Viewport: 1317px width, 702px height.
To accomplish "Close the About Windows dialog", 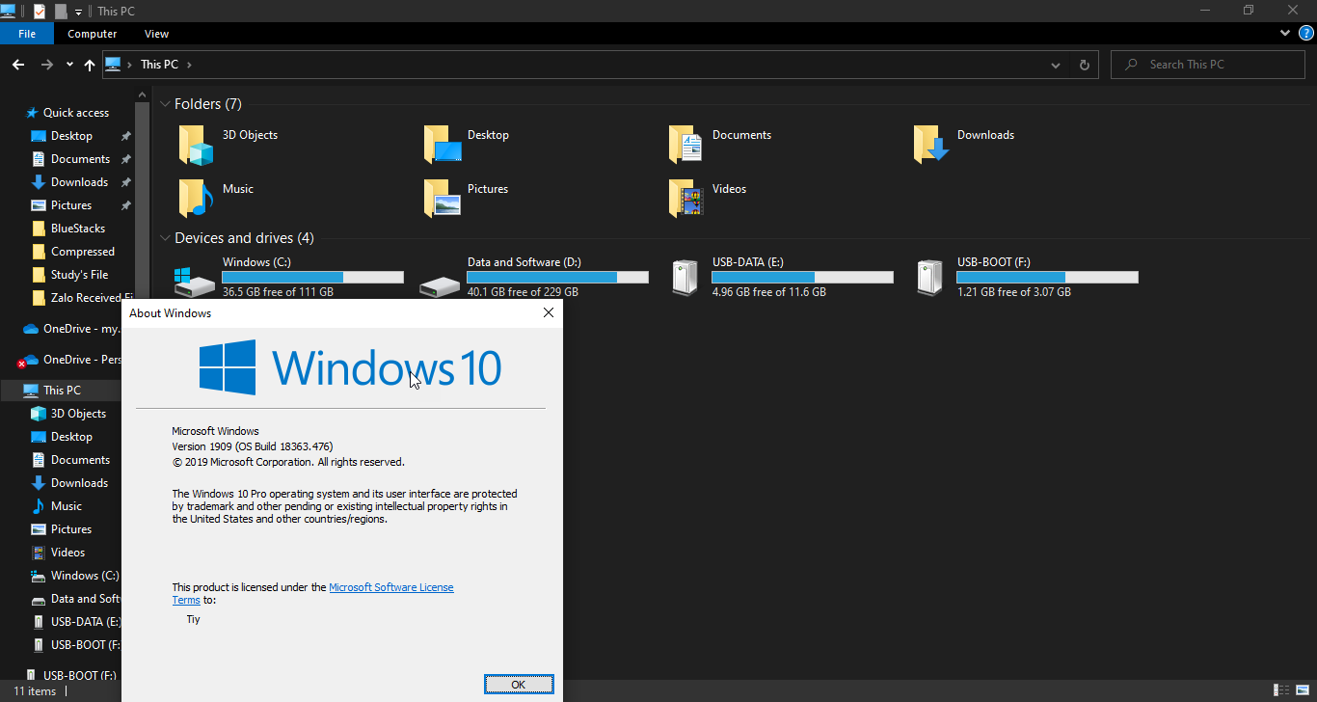I will (548, 312).
